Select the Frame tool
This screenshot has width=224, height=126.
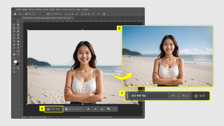[x=18, y=28]
